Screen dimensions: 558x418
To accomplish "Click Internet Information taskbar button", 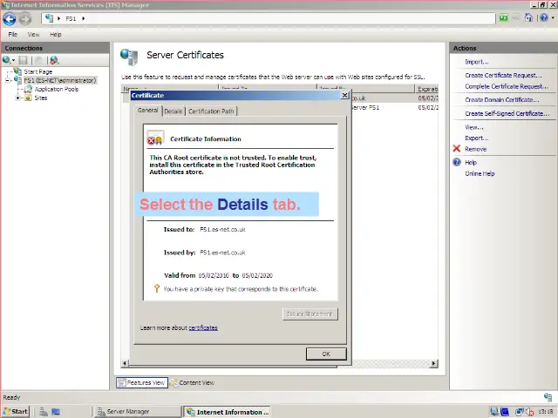I will coord(227,412).
